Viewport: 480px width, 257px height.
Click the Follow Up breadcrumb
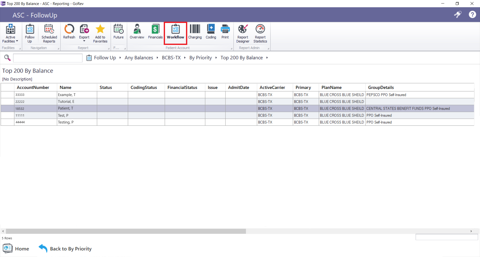click(105, 58)
